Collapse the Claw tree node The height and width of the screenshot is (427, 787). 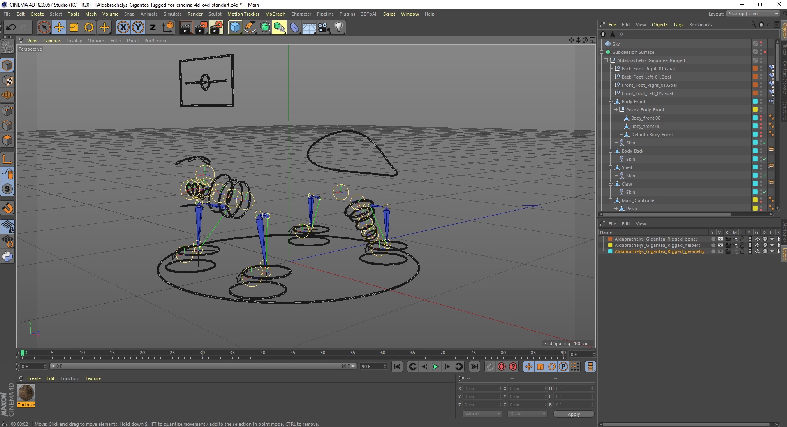point(611,184)
